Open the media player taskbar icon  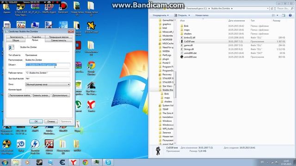(28, 162)
